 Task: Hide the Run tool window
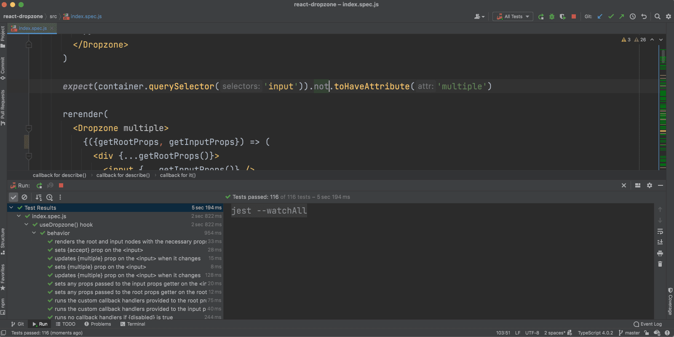[x=661, y=185]
